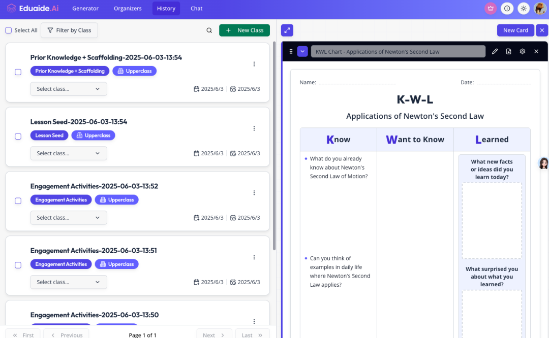Open the Generator menu

click(x=85, y=8)
